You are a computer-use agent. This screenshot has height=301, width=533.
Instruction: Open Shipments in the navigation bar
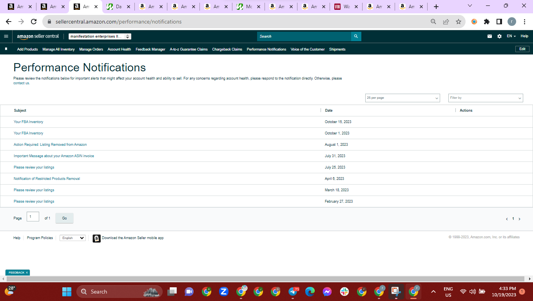[x=337, y=49]
